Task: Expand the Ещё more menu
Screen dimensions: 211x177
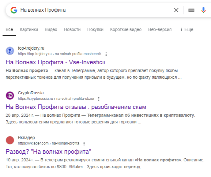Action: coord(187,29)
